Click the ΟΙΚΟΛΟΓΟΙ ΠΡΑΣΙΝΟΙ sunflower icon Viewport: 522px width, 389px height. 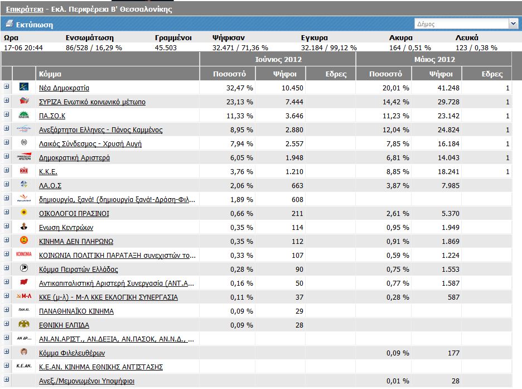point(24,213)
